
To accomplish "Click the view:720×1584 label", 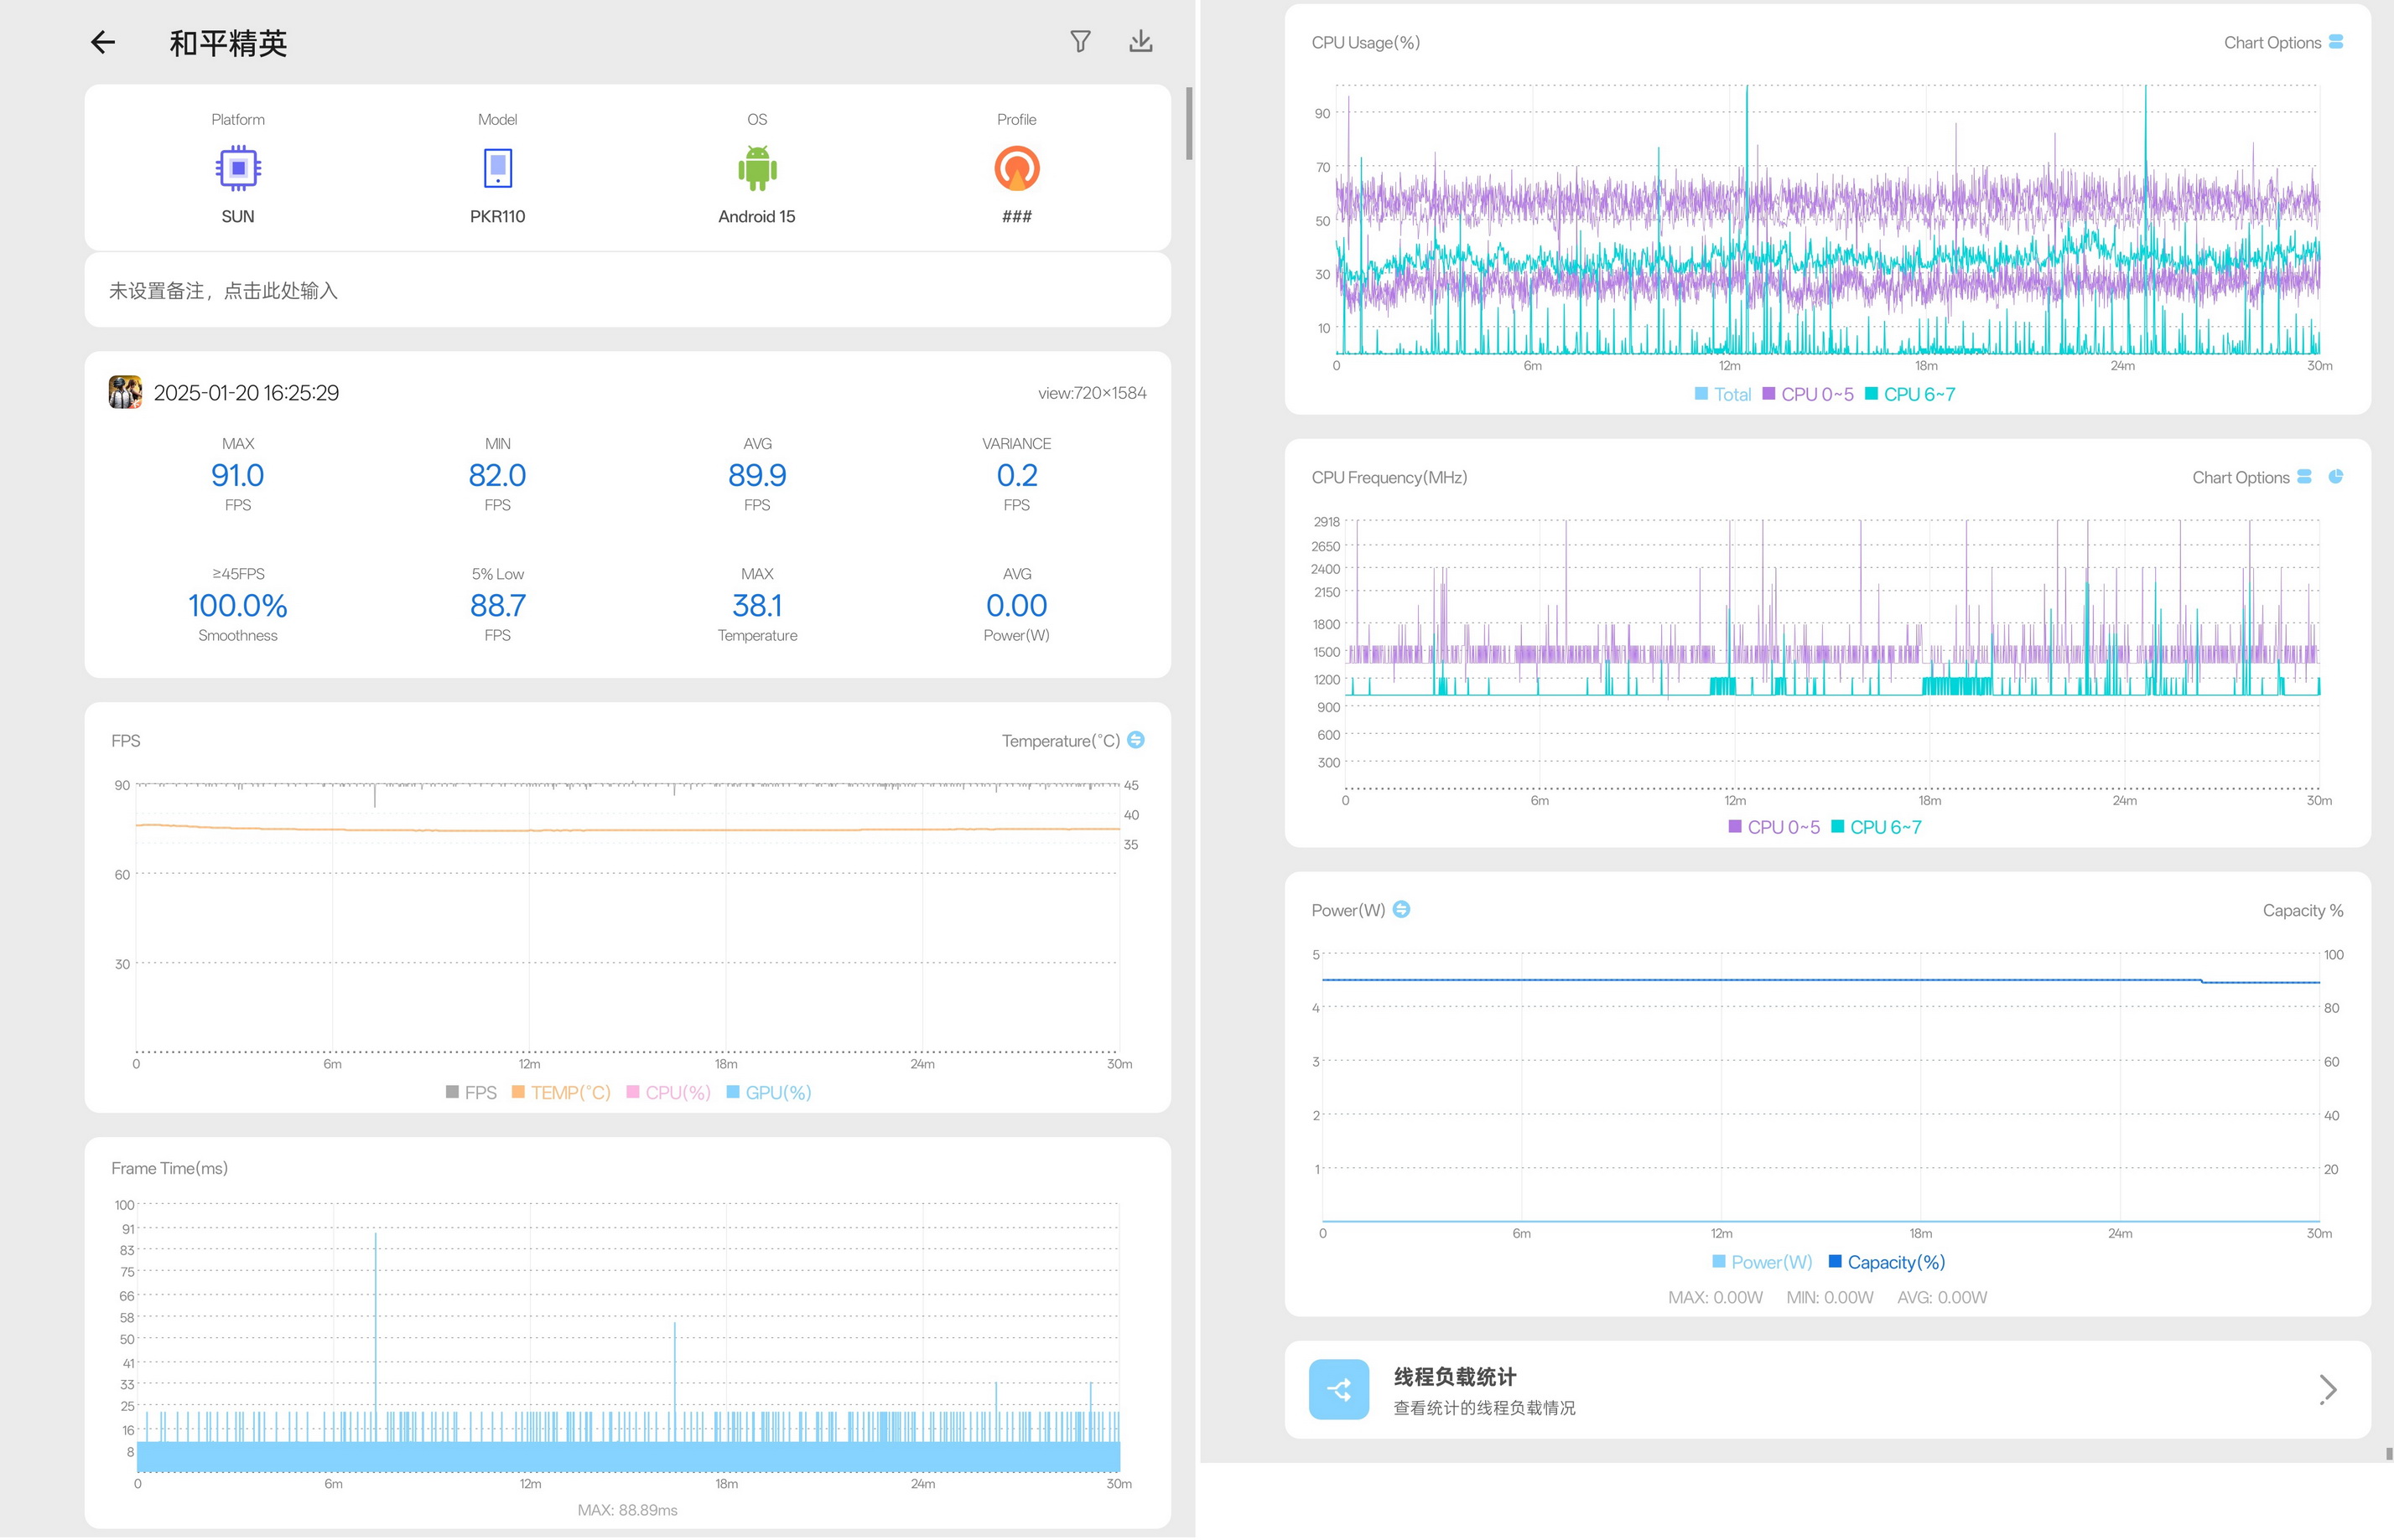I will click(x=1092, y=394).
